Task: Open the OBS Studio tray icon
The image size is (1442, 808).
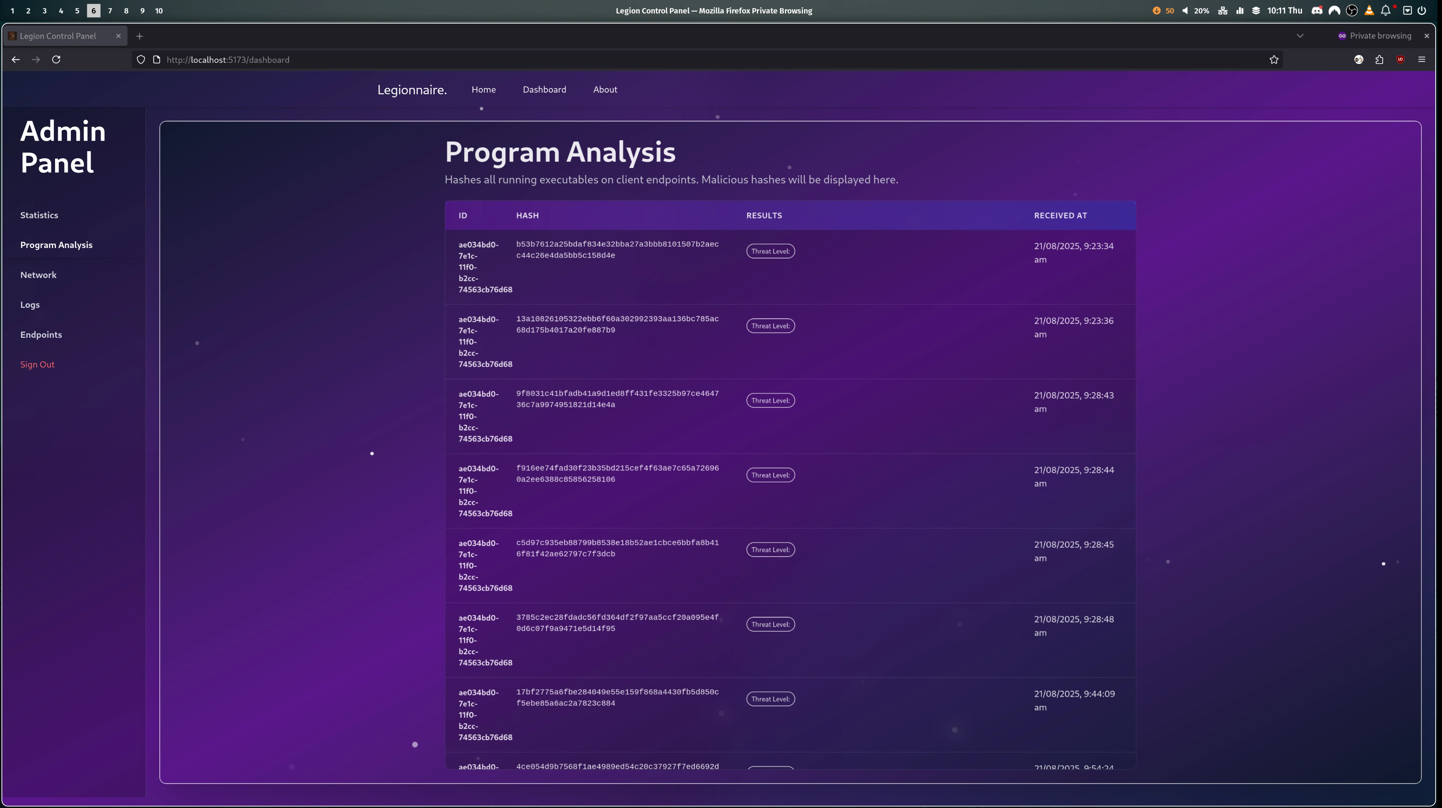Action: [1352, 10]
